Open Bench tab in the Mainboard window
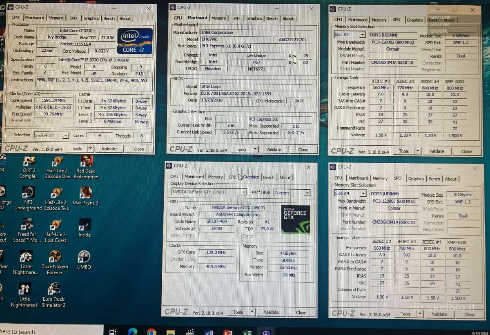 click(272, 18)
